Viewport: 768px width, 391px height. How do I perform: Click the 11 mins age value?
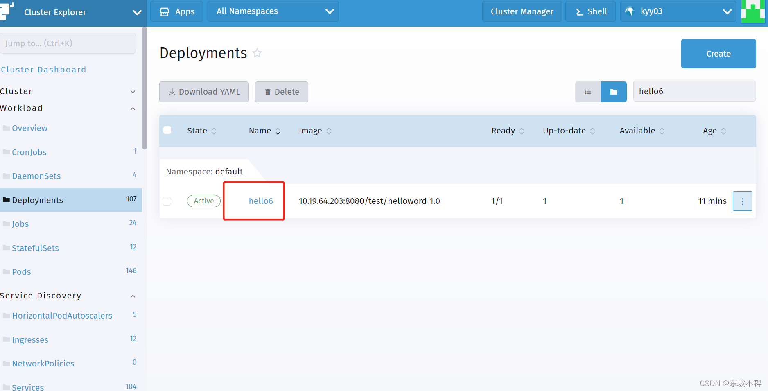[x=712, y=201]
